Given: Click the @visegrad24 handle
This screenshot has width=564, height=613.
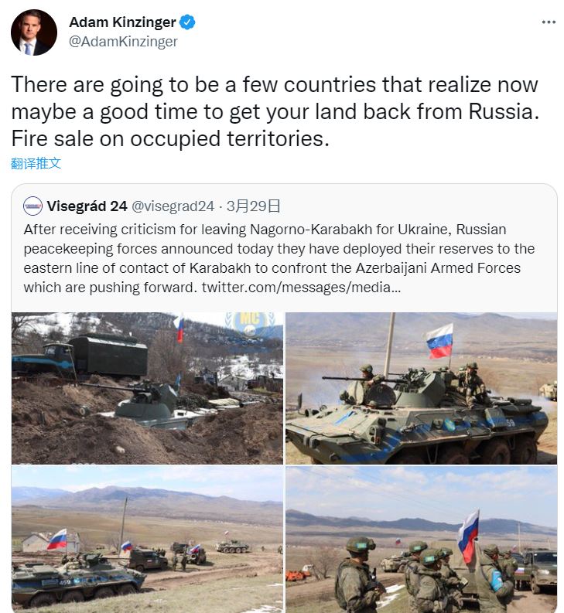Looking at the screenshot, I should coord(173,206).
